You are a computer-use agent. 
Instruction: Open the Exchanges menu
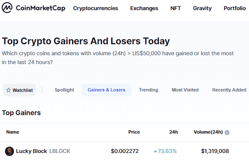click(144, 8)
